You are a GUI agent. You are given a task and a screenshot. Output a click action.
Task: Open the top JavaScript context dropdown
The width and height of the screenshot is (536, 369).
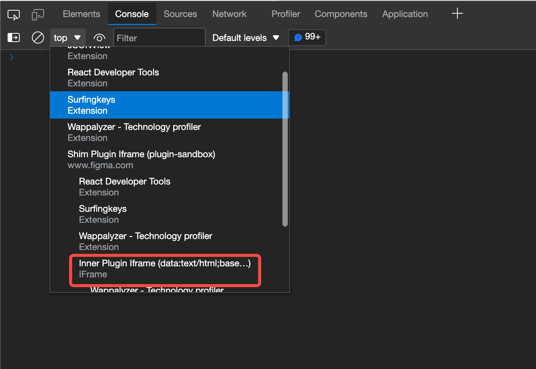(68, 38)
